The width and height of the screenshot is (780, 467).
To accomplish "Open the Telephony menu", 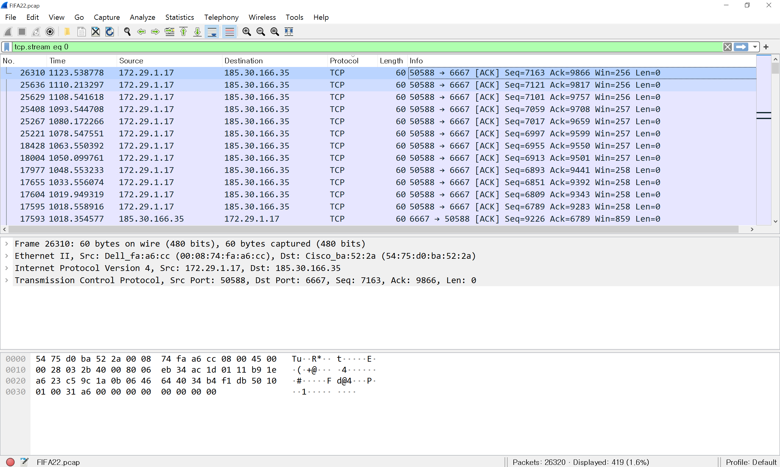I will click(221, 17).
